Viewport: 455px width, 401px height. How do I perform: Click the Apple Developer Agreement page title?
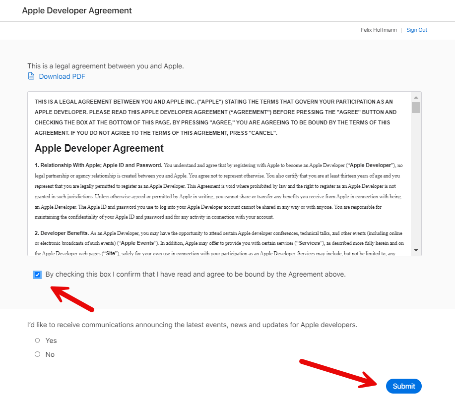77,10
